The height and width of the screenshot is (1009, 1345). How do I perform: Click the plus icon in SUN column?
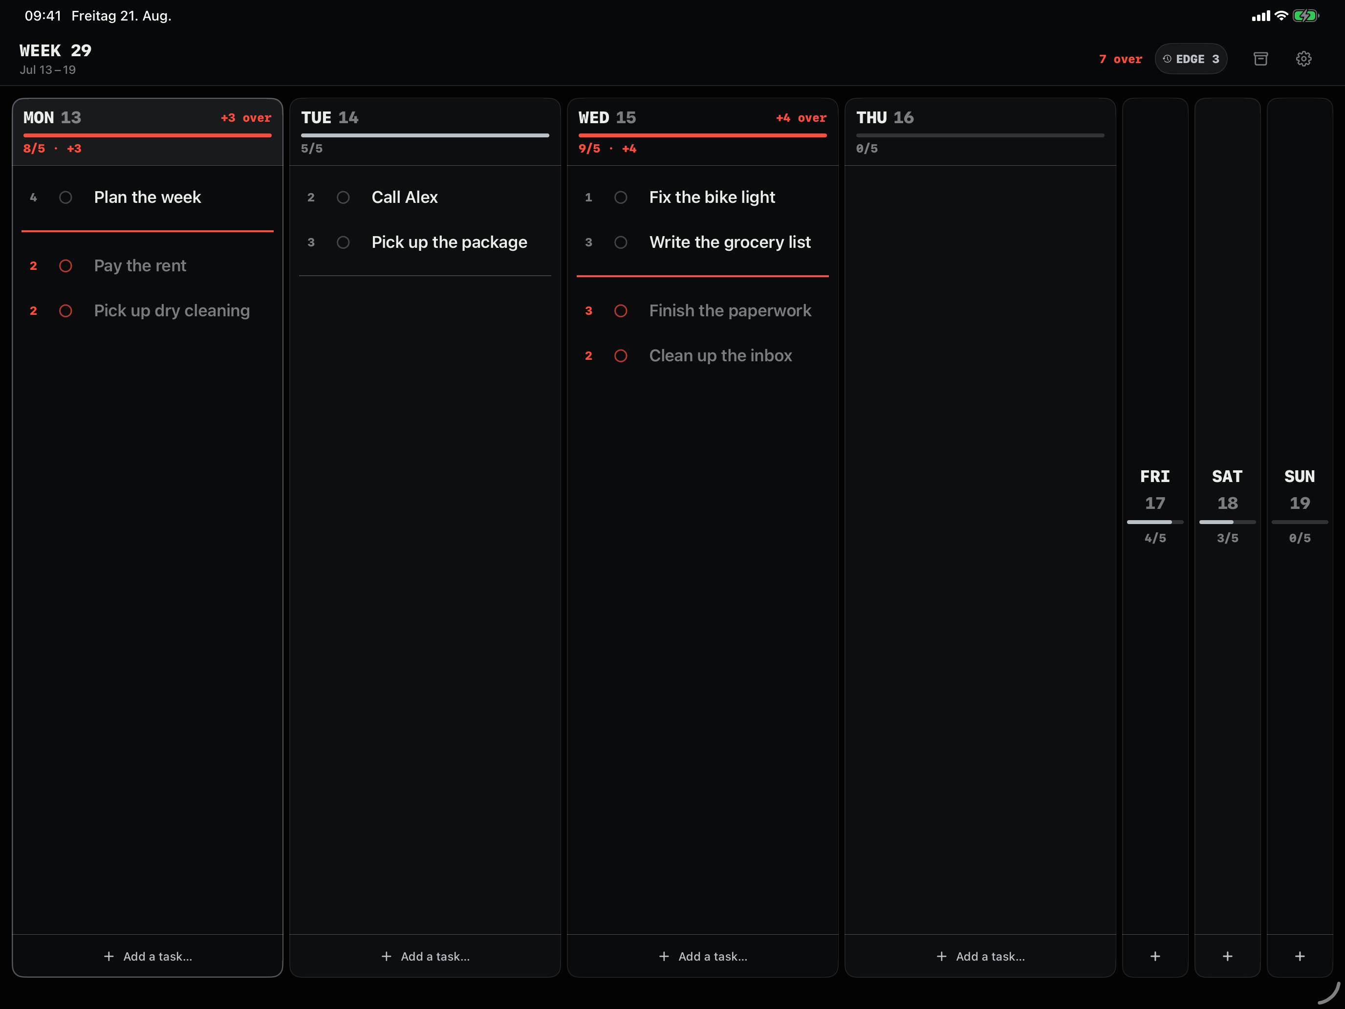[x=1300, y=956]
